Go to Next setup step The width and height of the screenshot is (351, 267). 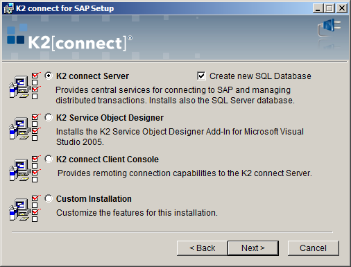pos(253,248)
